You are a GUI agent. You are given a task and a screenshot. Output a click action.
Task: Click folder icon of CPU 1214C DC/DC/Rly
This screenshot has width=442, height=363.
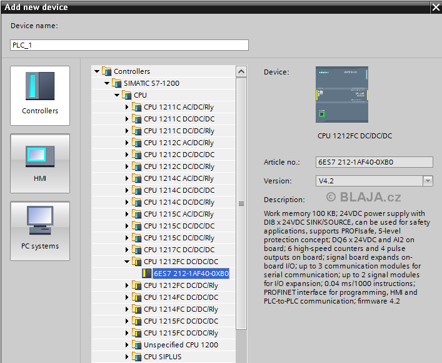(137, 202)
